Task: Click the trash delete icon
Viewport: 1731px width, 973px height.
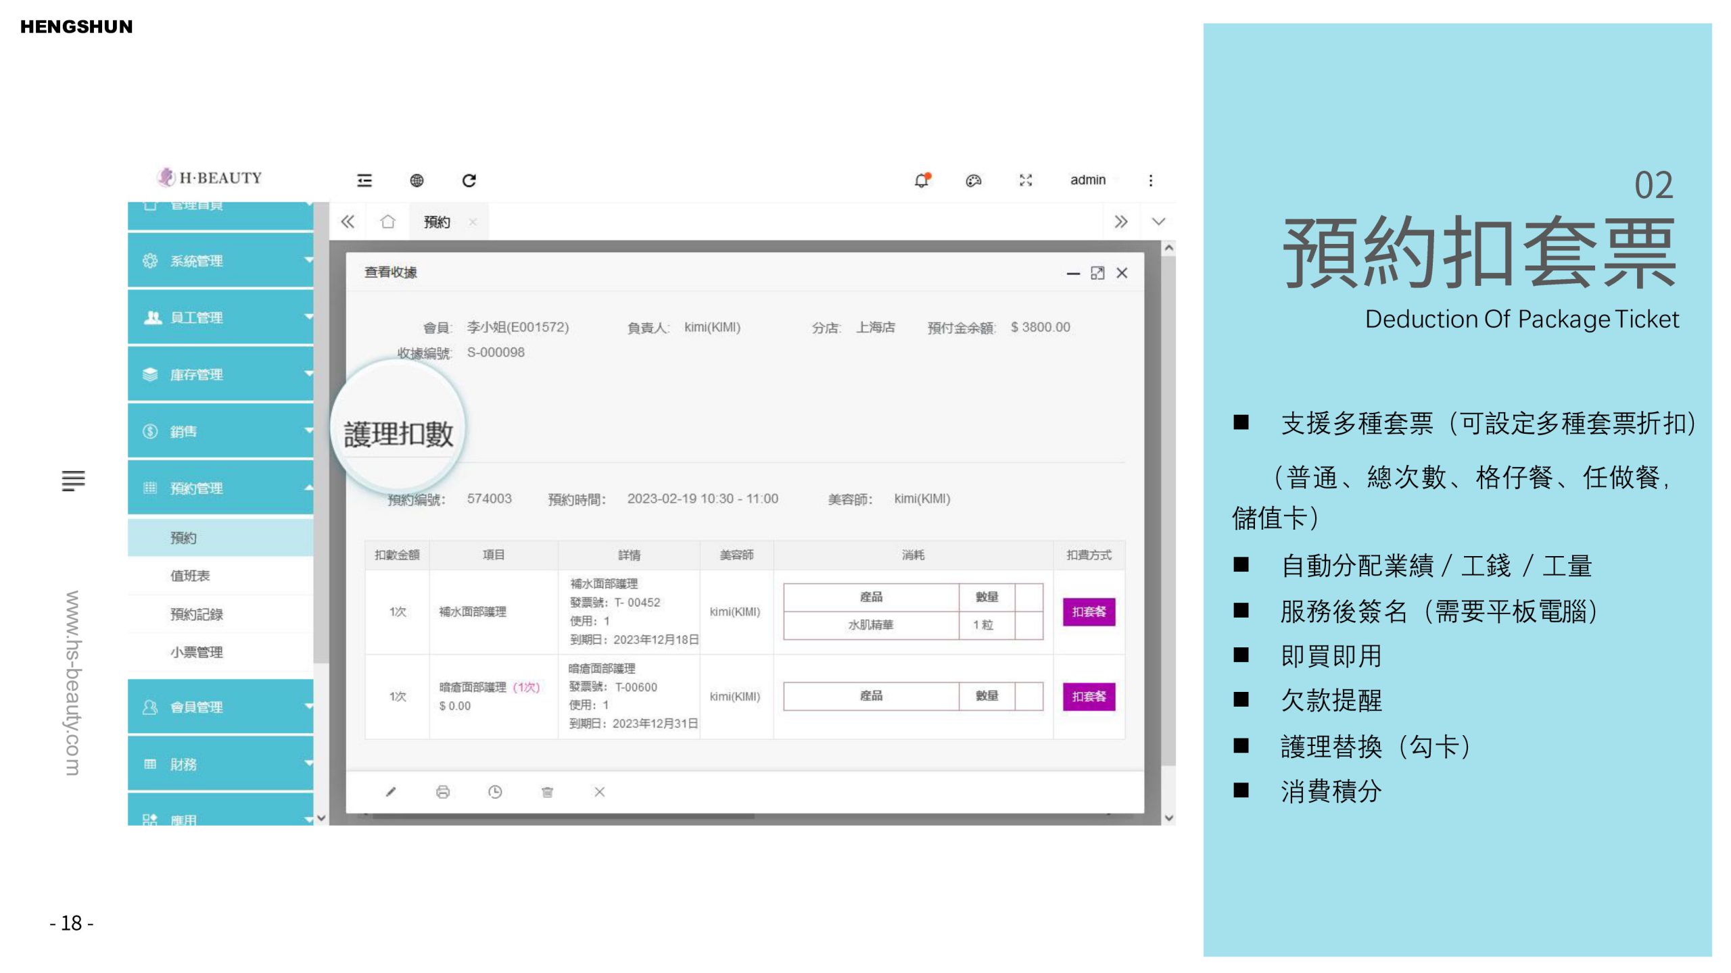Action: (x=547, y=792)
